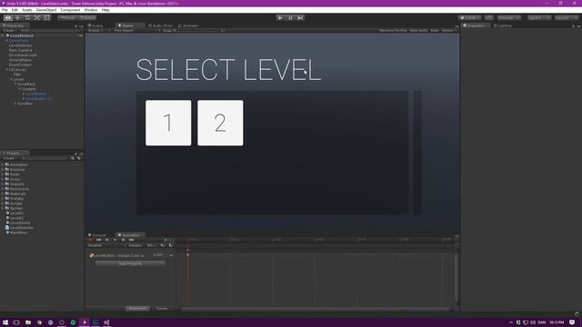
Task: Select the Inspector tab
Action: tap(475, 25)
